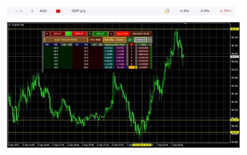Viewport: 247px width, 155px height.
Task: Select the AUDCAD pair row
Action: pyautogui.click(x=143, y=58)
